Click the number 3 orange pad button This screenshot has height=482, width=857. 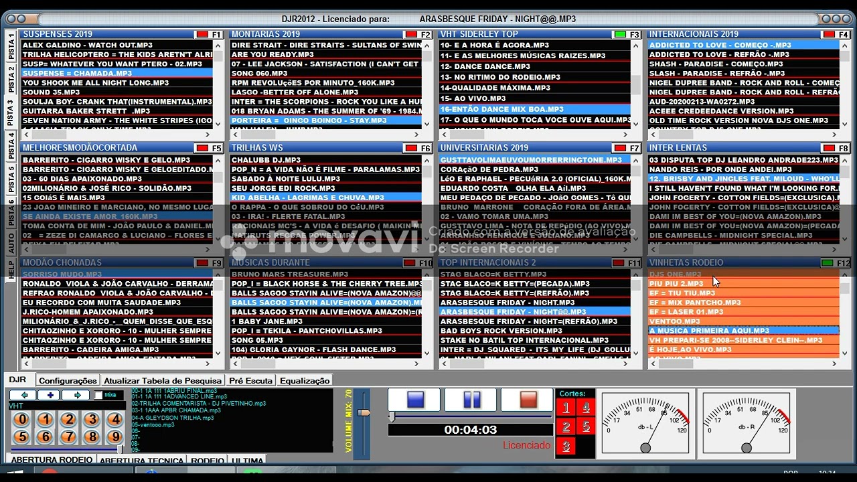[92, 420]
